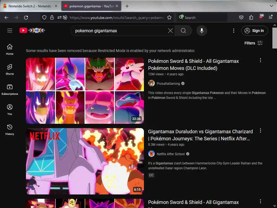
Task: Open the Pocket save icon
Action: pos(241,17)
